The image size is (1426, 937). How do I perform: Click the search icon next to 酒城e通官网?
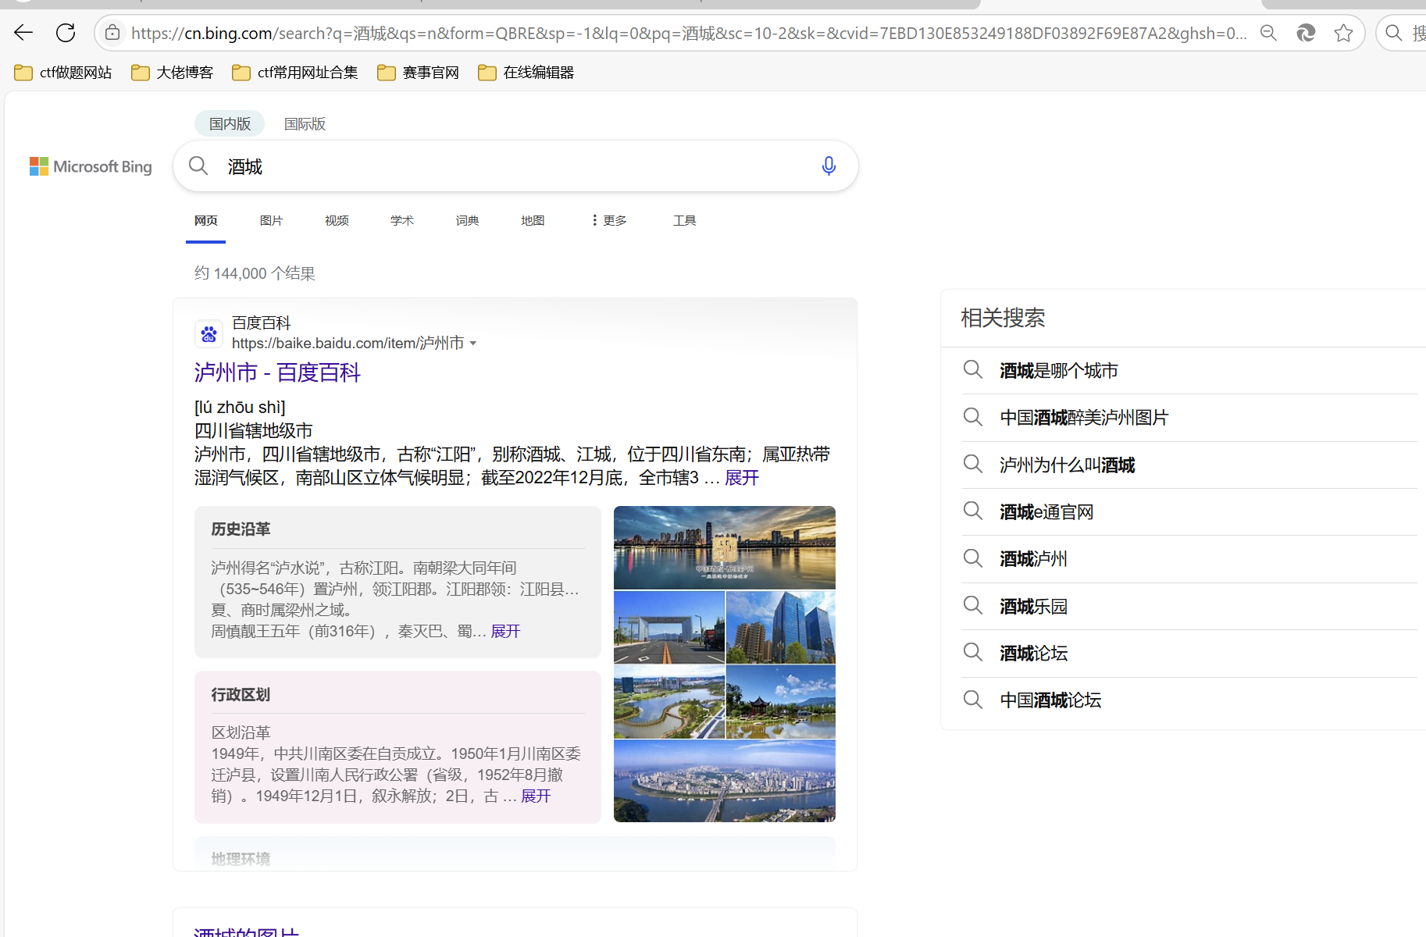click(x=972, y=511)
